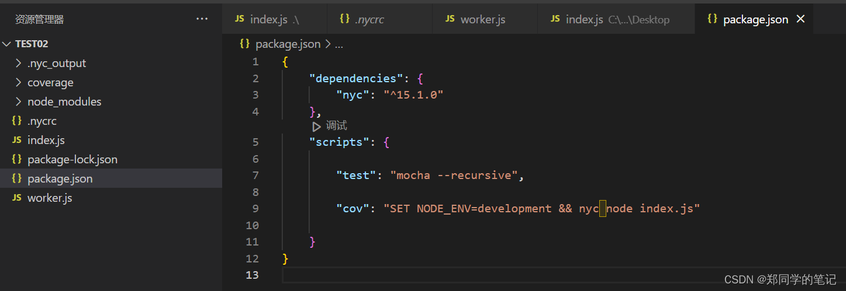Select package.json in explorer tree

(x=111, y=178)
